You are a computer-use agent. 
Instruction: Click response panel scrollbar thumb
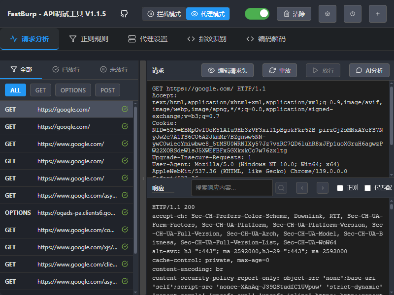[391, 206]
